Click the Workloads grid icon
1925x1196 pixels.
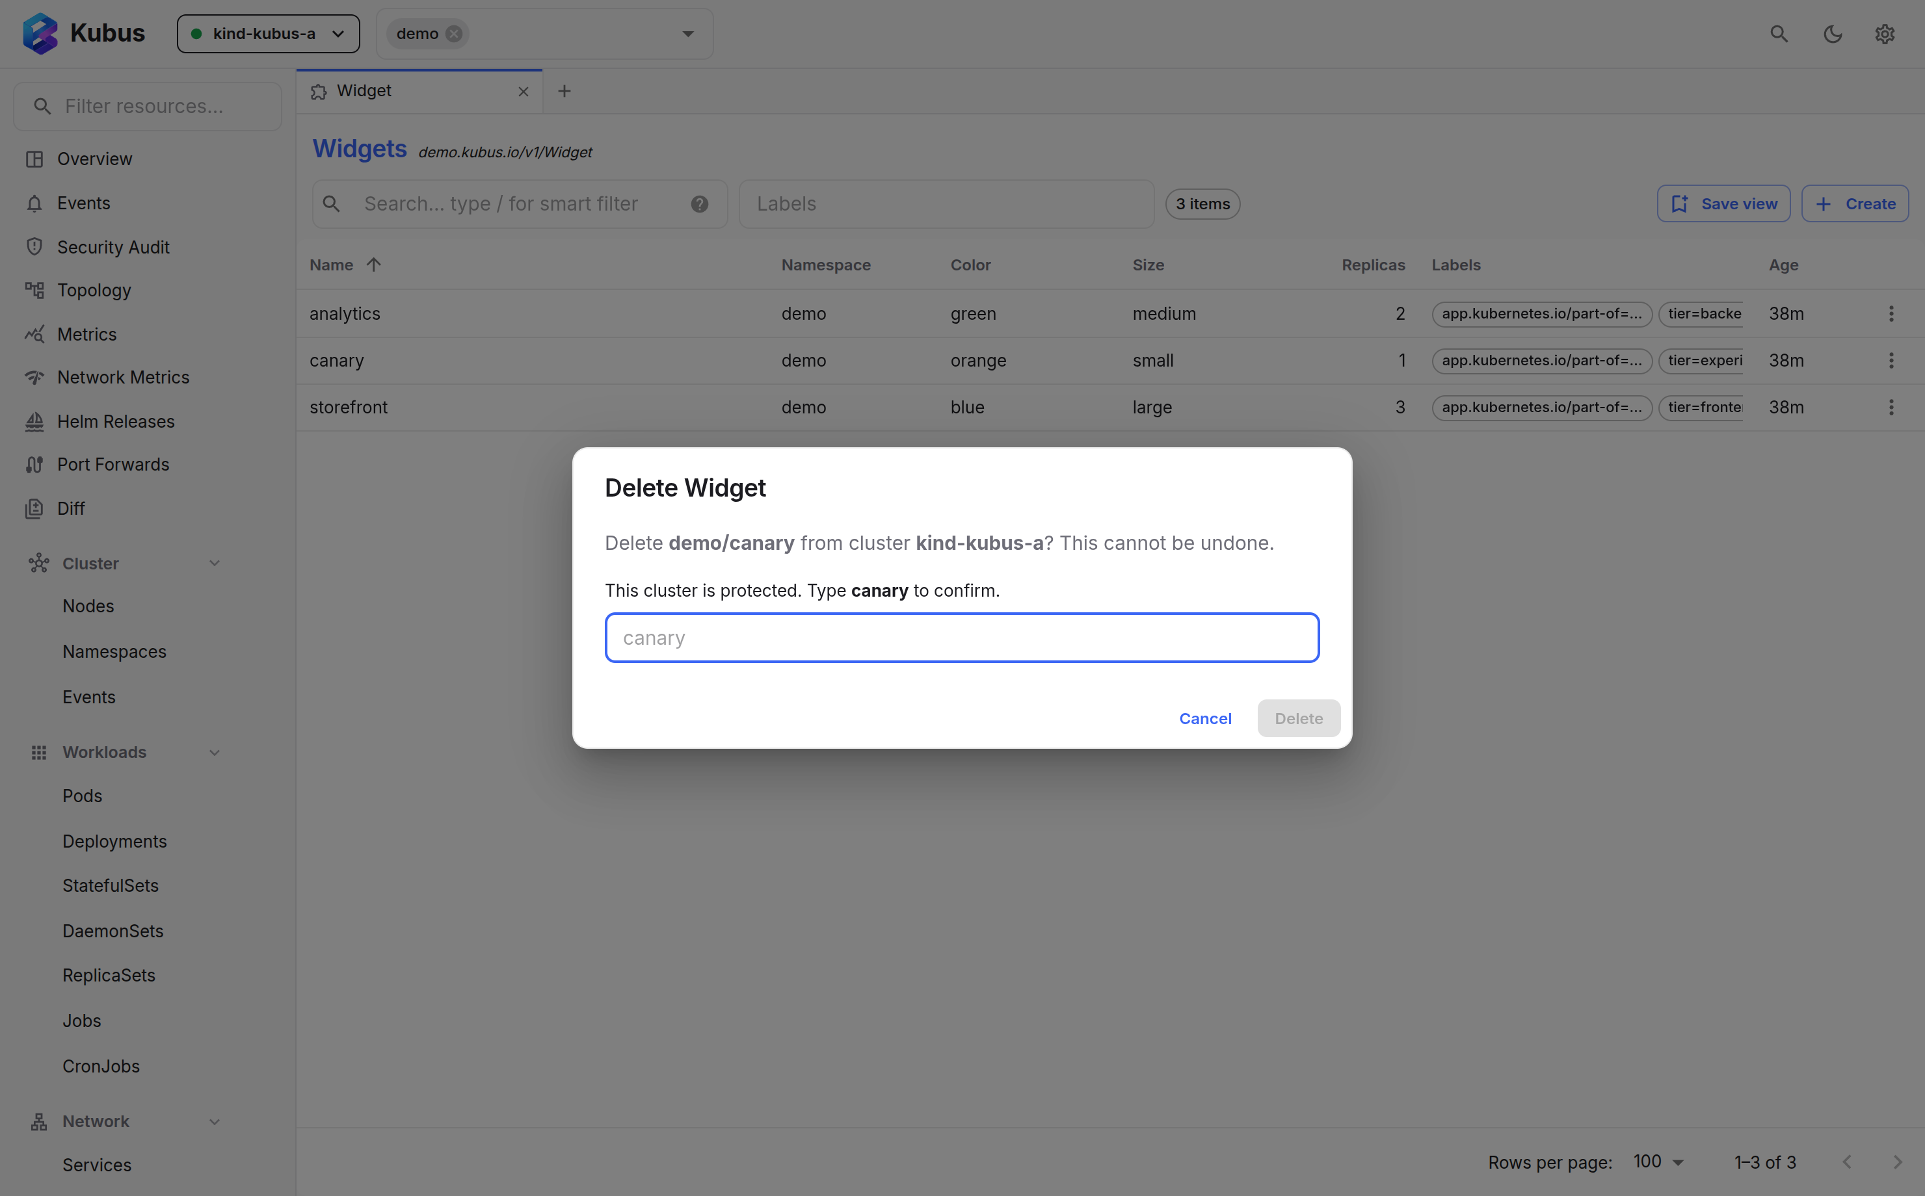tap(39, 752)
